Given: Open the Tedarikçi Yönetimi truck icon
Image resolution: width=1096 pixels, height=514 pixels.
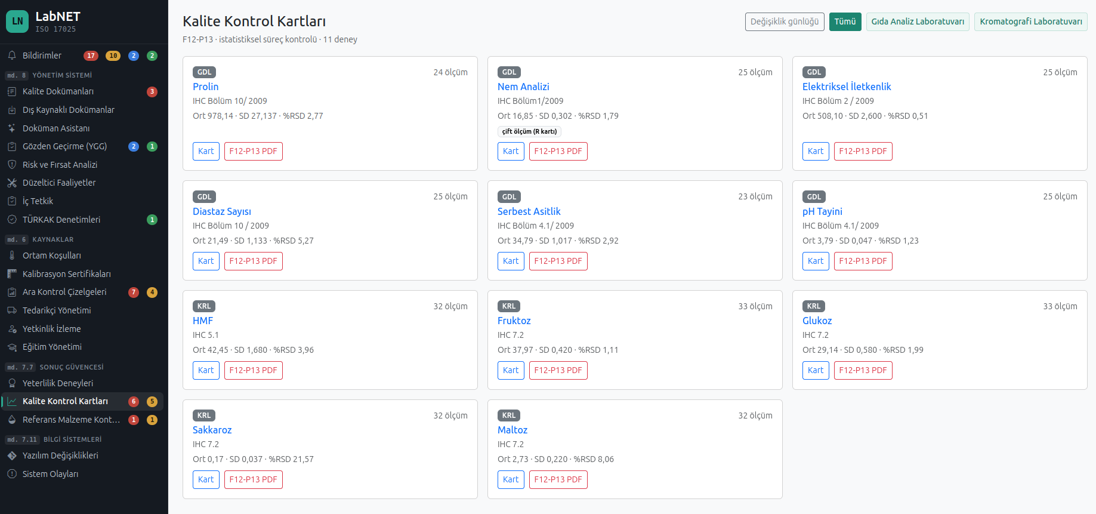Looking at the screenshot, I should [x=12, y=310].
